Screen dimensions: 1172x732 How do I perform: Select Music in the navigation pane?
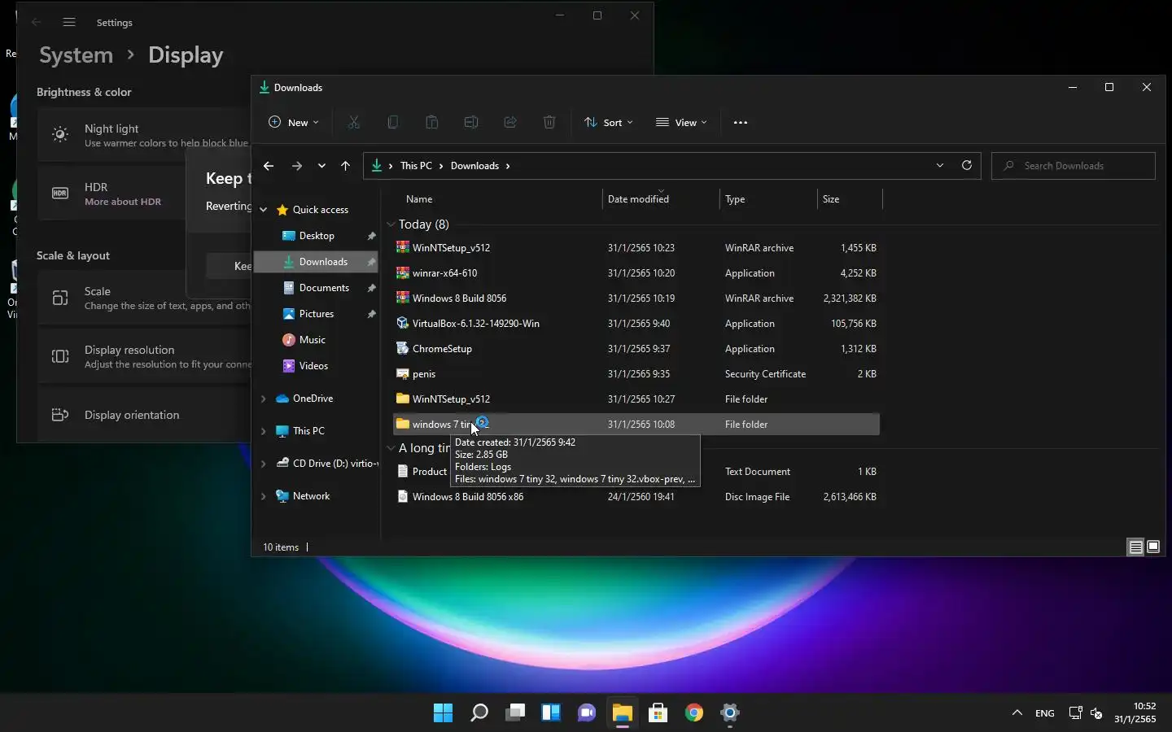(x=312, y=340)
